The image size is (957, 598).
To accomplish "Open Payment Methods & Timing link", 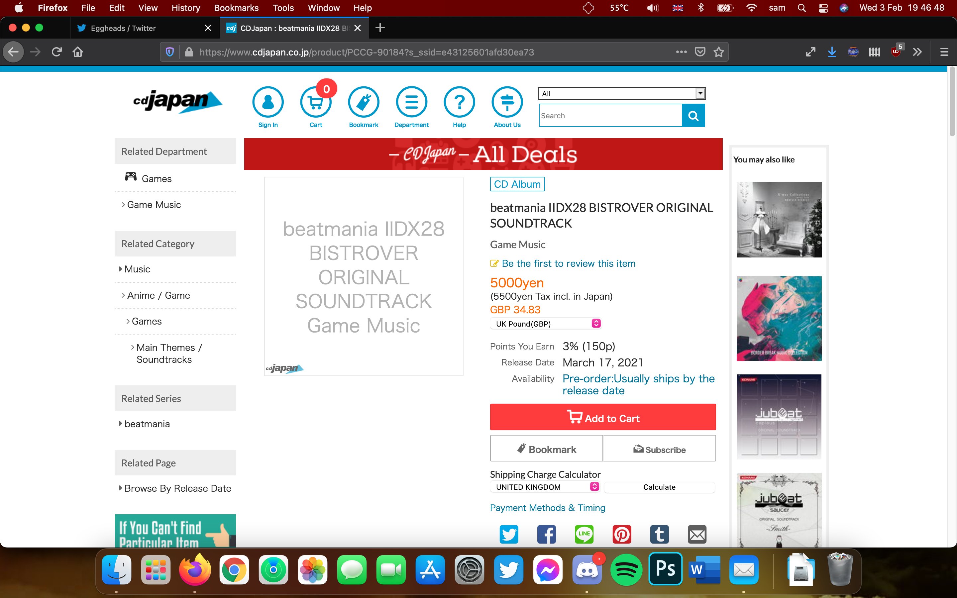I will (x=547, y=507).
